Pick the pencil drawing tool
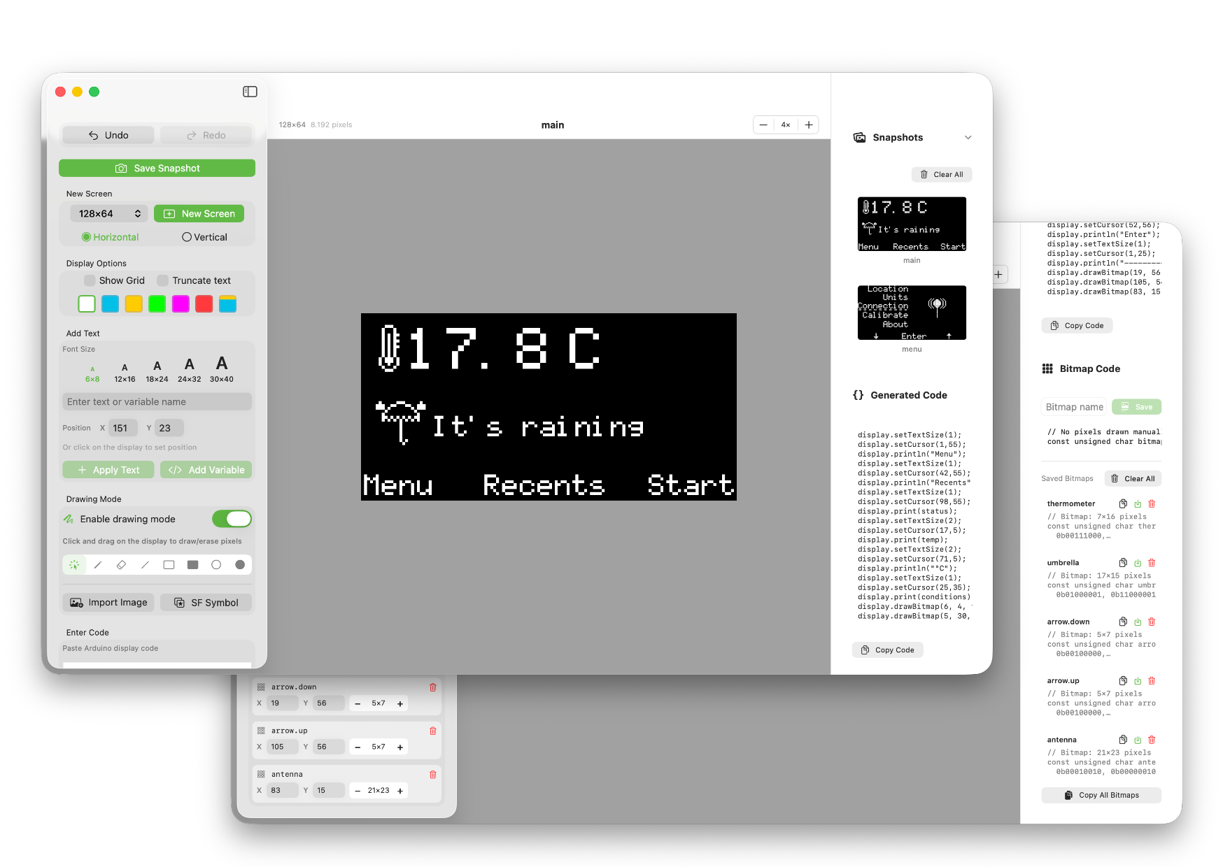This screenshot has height=867, width=1223. [x=98, y=565]
